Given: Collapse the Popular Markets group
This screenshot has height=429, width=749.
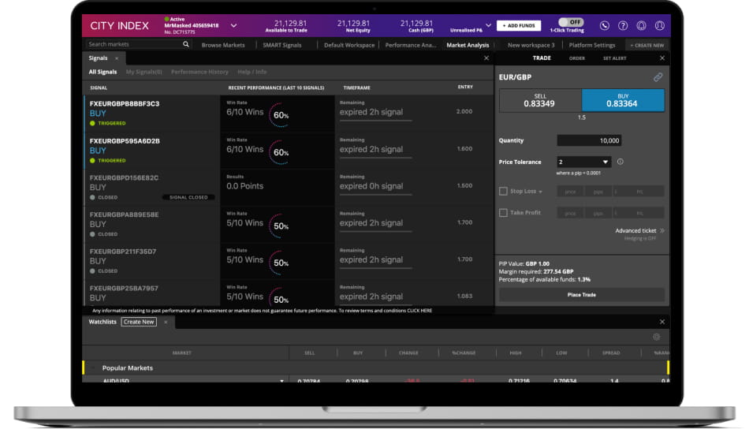Looking at the screenshot, I should coord(94,367).
